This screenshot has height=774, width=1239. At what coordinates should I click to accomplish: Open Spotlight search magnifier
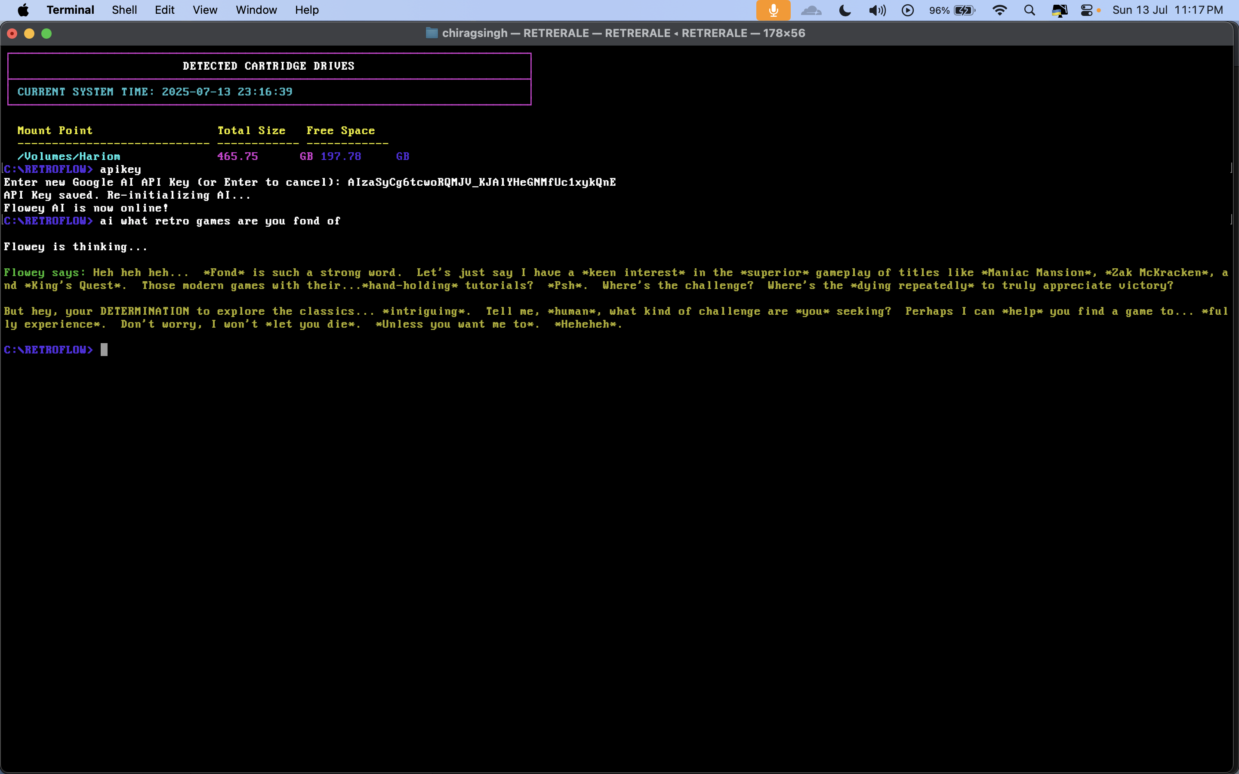1029,10
